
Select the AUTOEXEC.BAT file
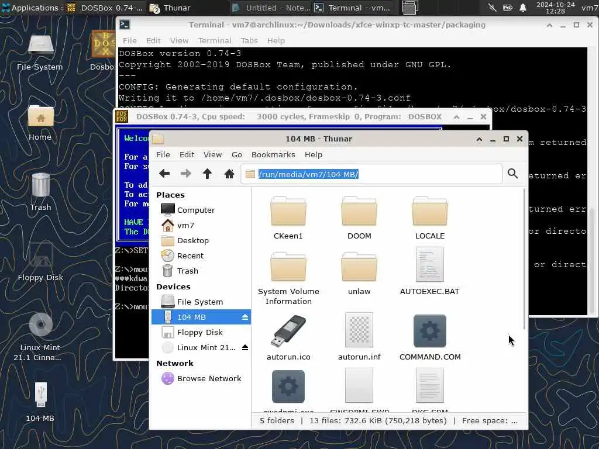[x=430, y=271]
